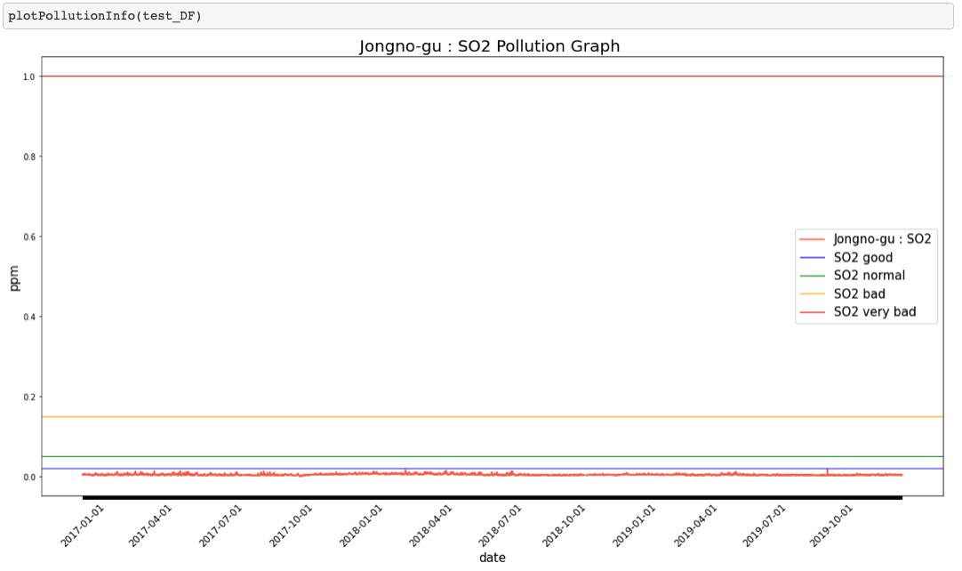Click the y-axis tick label 1.0
This screenshot has height=571, width=962.
[28, 76]
